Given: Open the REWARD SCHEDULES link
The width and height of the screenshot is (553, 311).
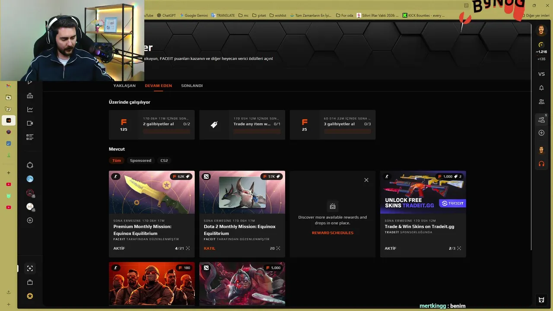Looking at the screenshot, I should 333,233.
